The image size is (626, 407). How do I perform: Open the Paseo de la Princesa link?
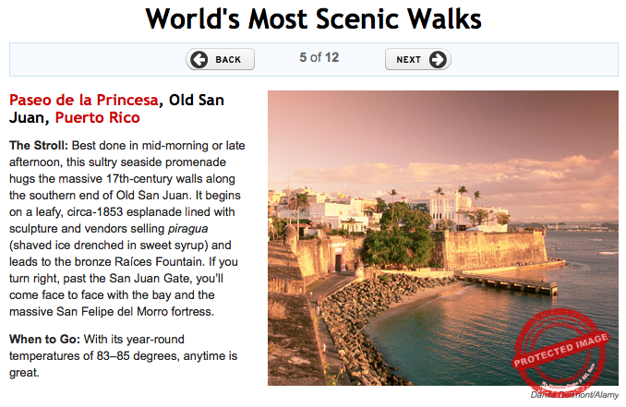(83, 100)
